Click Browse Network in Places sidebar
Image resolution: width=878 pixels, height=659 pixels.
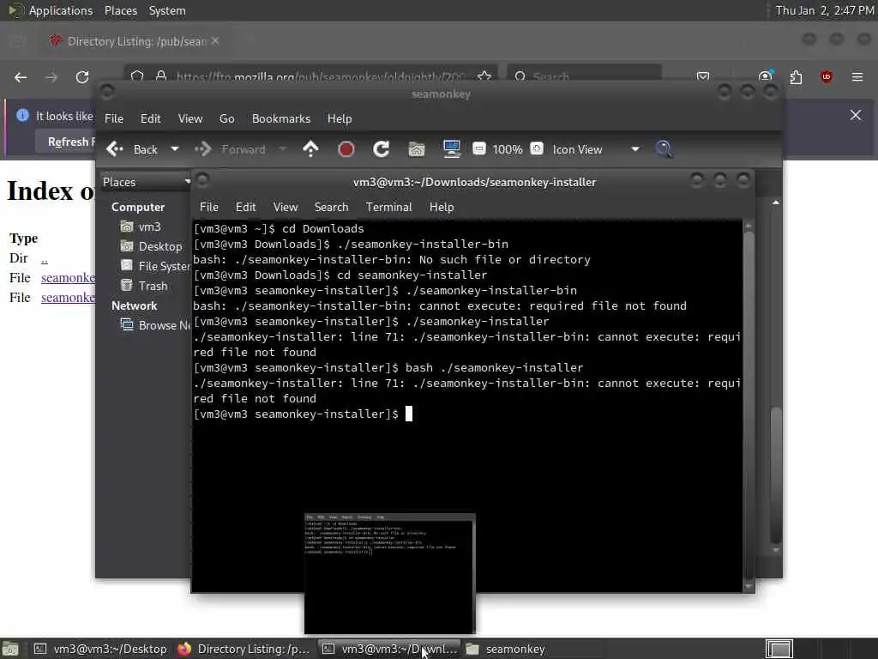(155, 325)
